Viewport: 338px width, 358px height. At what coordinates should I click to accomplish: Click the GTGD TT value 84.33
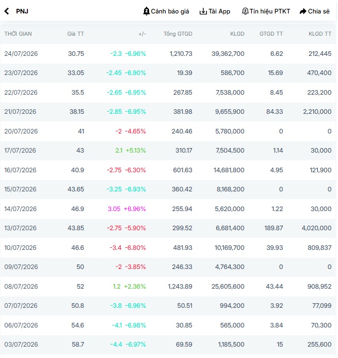pyautogui.click(x=275, y=112)
